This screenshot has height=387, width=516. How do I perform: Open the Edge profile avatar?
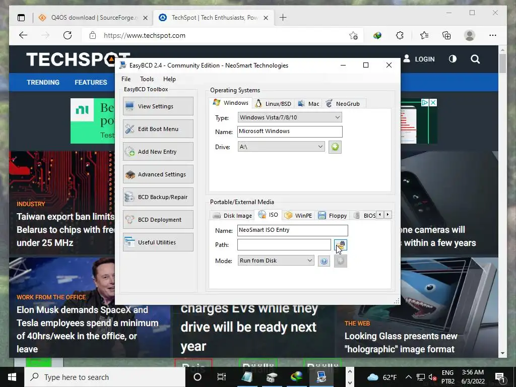click(470, 35)
